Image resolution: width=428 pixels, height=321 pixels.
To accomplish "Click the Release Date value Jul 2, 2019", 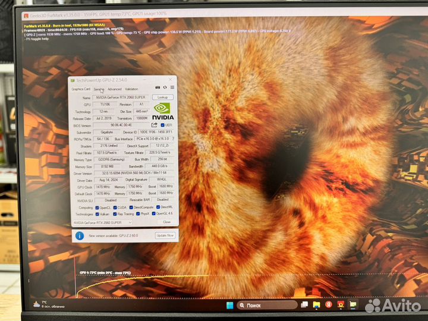I will click(104, 118).
